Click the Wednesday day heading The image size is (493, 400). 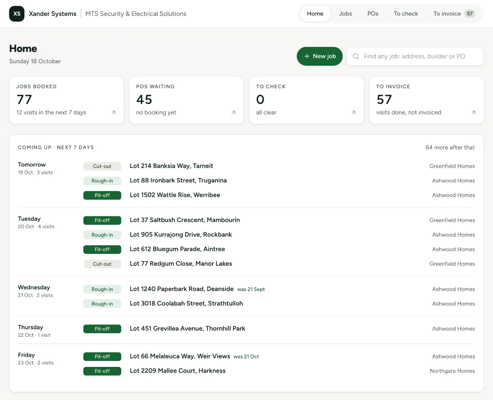pyautogui.click(x=34, y=287)
